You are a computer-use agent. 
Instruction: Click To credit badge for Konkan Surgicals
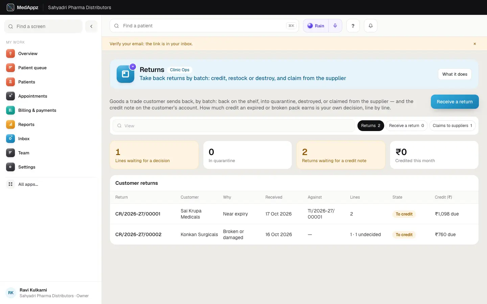point(404,235)
